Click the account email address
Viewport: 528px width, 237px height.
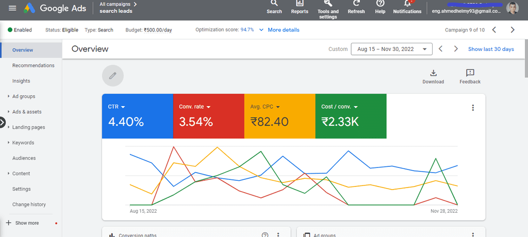pos(466,11)
